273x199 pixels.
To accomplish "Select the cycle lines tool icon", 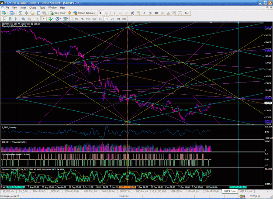I will [174, 13].
